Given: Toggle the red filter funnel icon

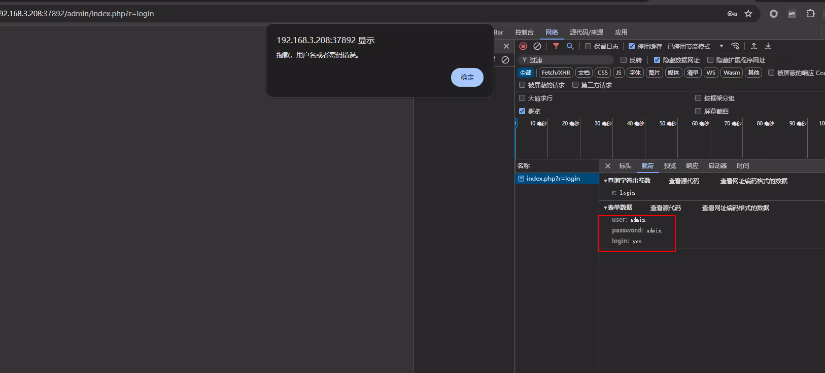Looking at the screenshot, I should [x=556, y=46].
